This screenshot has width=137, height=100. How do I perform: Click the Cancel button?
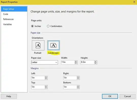(127, 96)
